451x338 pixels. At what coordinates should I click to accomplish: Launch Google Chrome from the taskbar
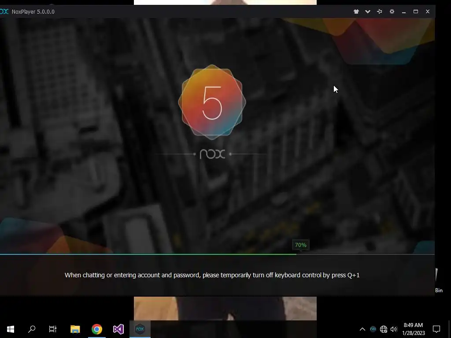pos(97,329)
